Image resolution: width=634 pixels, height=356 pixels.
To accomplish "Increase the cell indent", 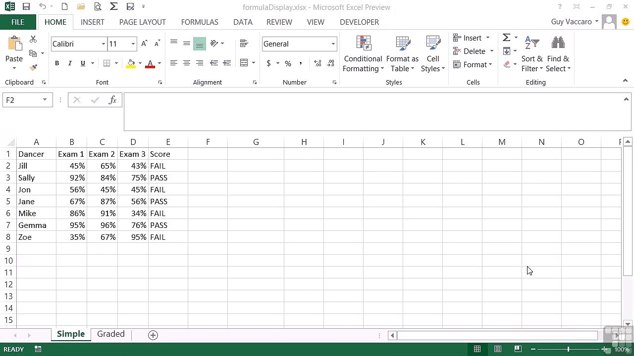I will pyautogui.click(x=227, y=63).
